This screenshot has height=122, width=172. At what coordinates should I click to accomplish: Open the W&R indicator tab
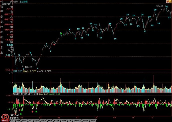(x=43, y=121)
